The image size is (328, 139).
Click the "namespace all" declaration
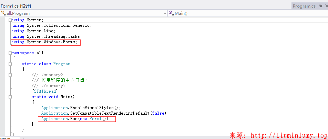click(28, 53)
